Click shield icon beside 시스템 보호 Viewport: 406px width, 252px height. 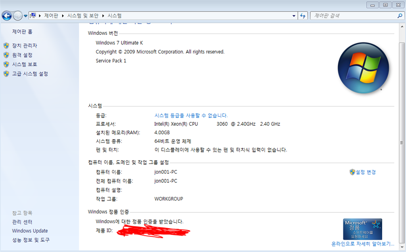click(6, 64)
